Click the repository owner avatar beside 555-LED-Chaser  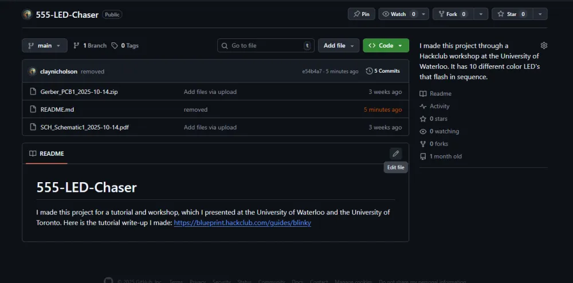tap(27, 14)
